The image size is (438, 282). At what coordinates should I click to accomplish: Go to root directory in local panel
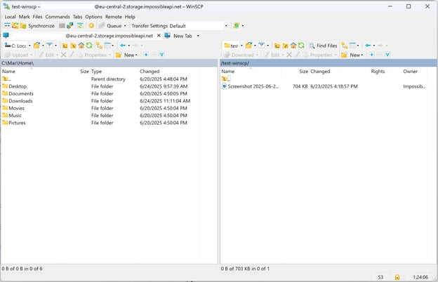click(73, 46)
